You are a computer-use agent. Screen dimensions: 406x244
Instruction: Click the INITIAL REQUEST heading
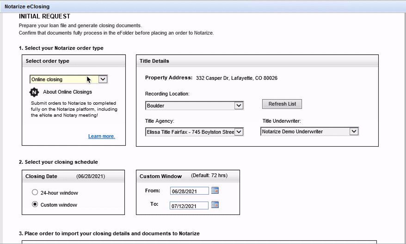(44, 16)
